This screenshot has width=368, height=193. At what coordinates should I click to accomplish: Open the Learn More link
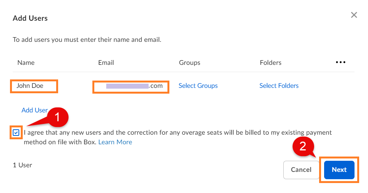pos(115,142)
